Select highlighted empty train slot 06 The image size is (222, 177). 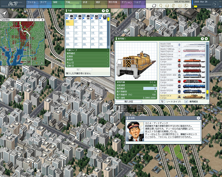(70, 23)
